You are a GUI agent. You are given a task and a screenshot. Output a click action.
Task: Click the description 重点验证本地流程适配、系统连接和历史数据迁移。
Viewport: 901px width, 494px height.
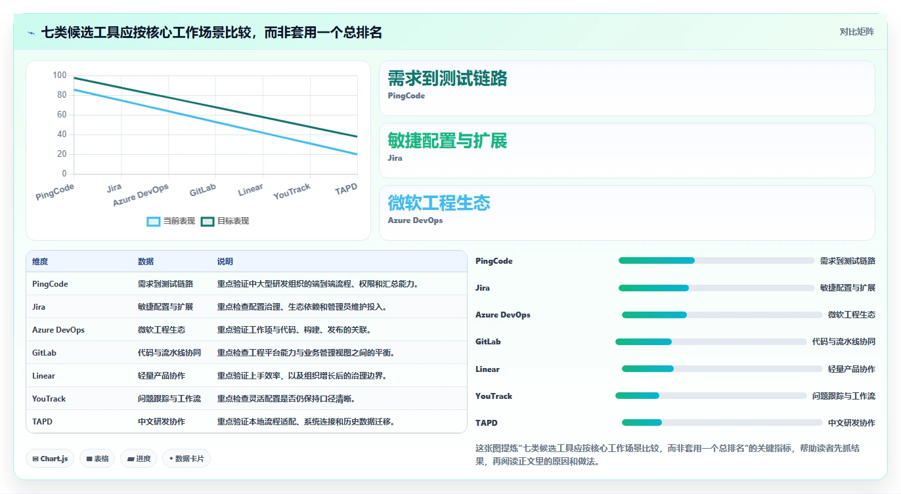click(x=306, y=422)
